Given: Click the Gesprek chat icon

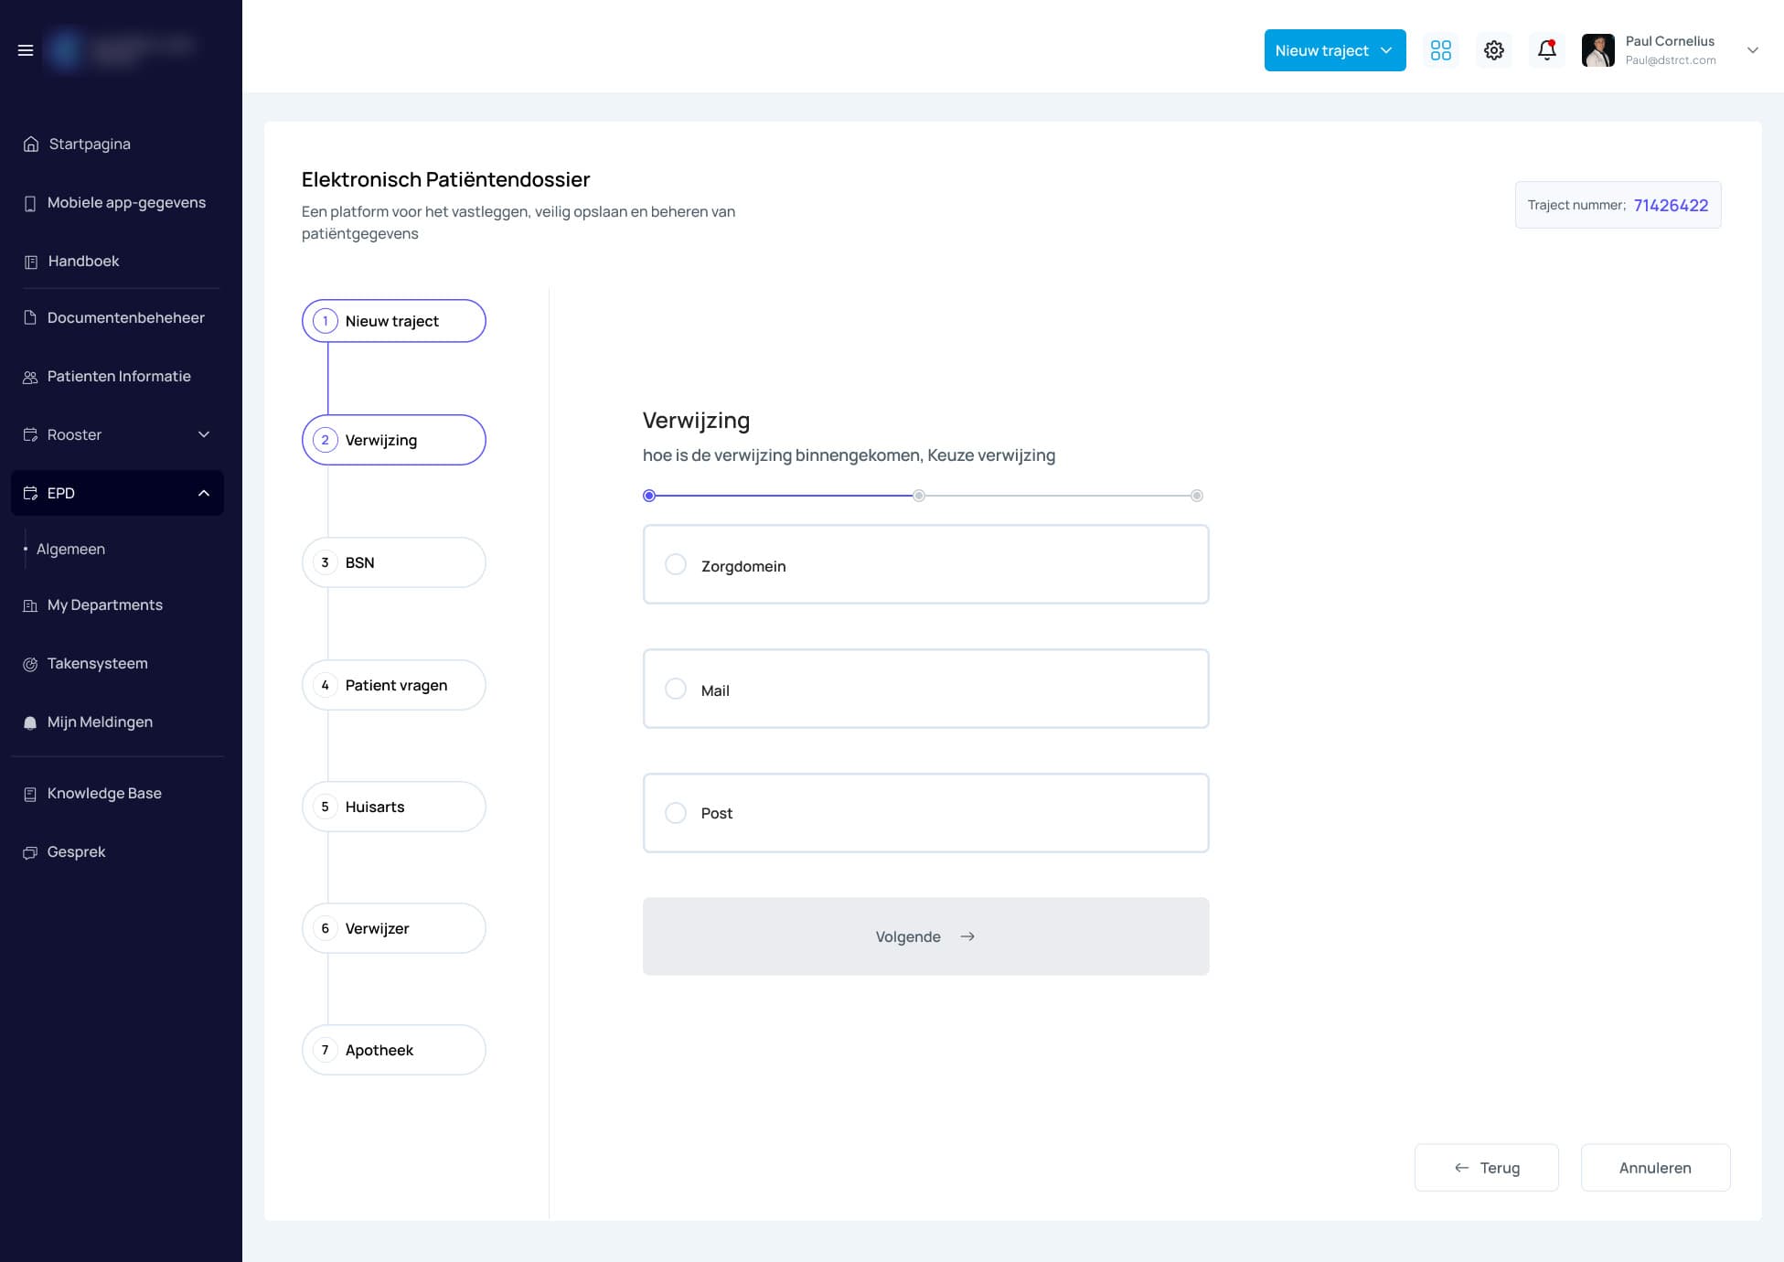Looking at the screenshot, I should (x=30, y=852).
